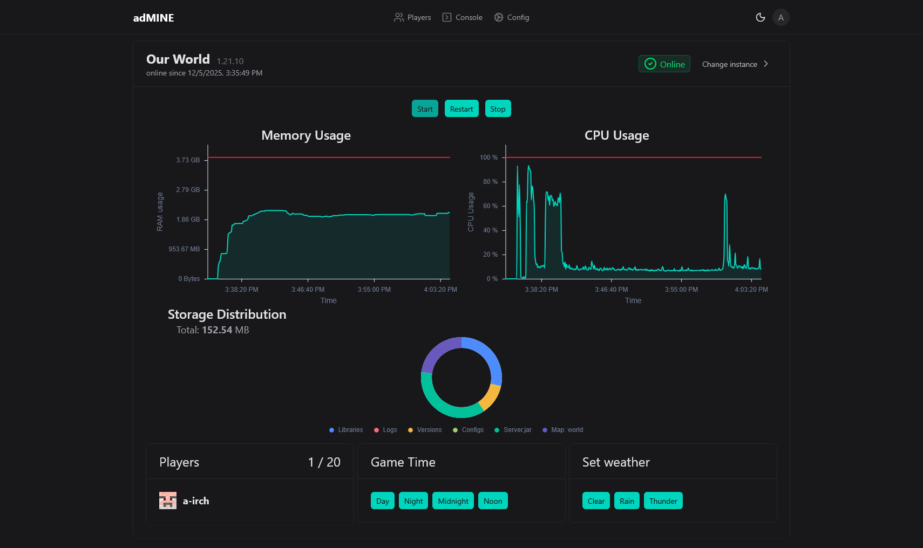Set game time to Midnight
The width and height of the screenshot is (923, 548).
pyautogui.click(x=453, y=501)
